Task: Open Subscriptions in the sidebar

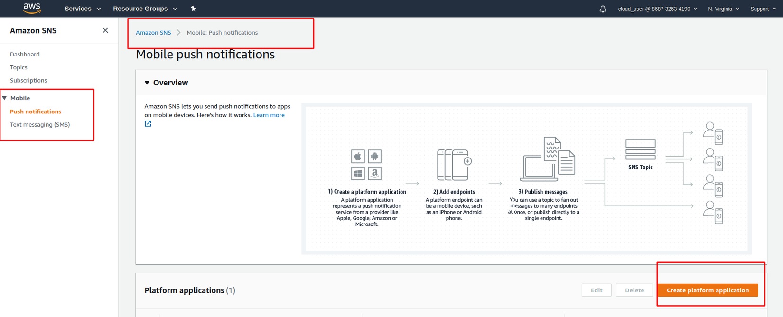Action: 28,80
